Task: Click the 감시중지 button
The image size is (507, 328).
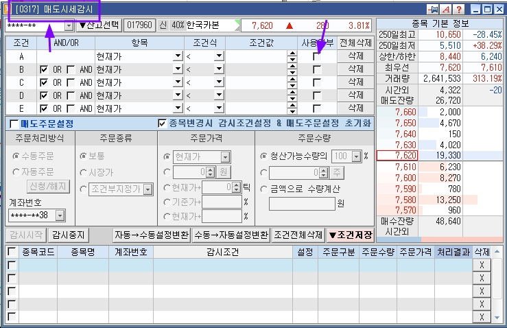Action: tap(68, 235)
